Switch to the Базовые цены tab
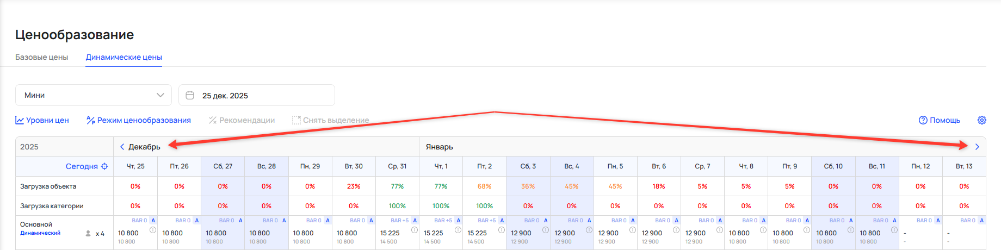The image size is (1001, 250). point(42,57)
